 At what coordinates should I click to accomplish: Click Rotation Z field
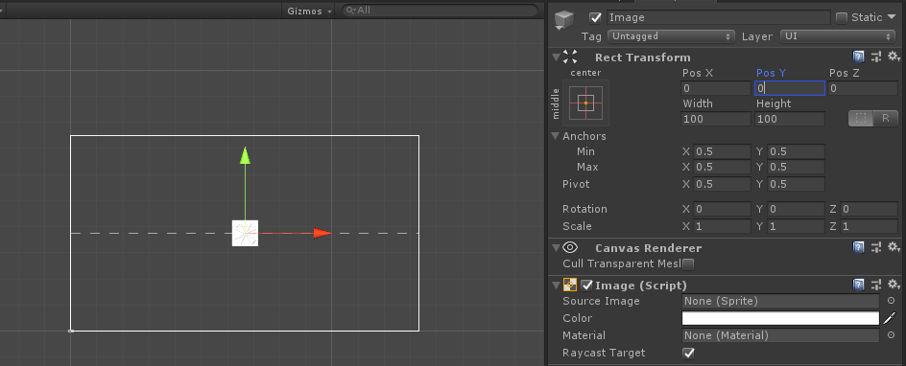[869, 209]
